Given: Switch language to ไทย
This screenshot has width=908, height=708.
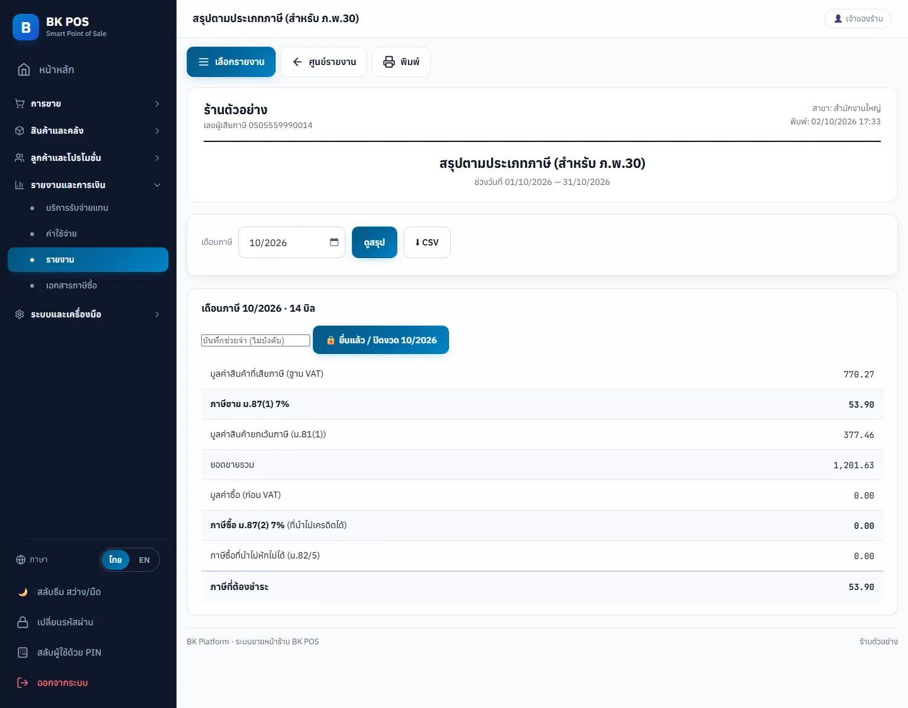Looking at the screenshot, I should click(115, 560).
